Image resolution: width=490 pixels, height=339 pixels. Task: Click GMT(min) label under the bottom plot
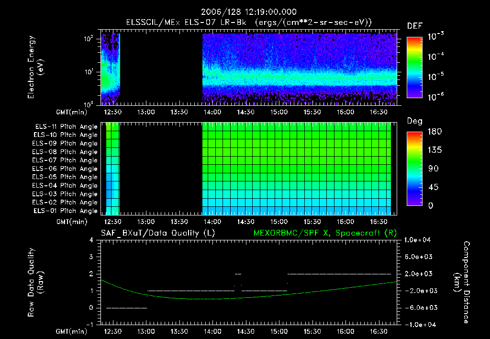pos(71,331)
